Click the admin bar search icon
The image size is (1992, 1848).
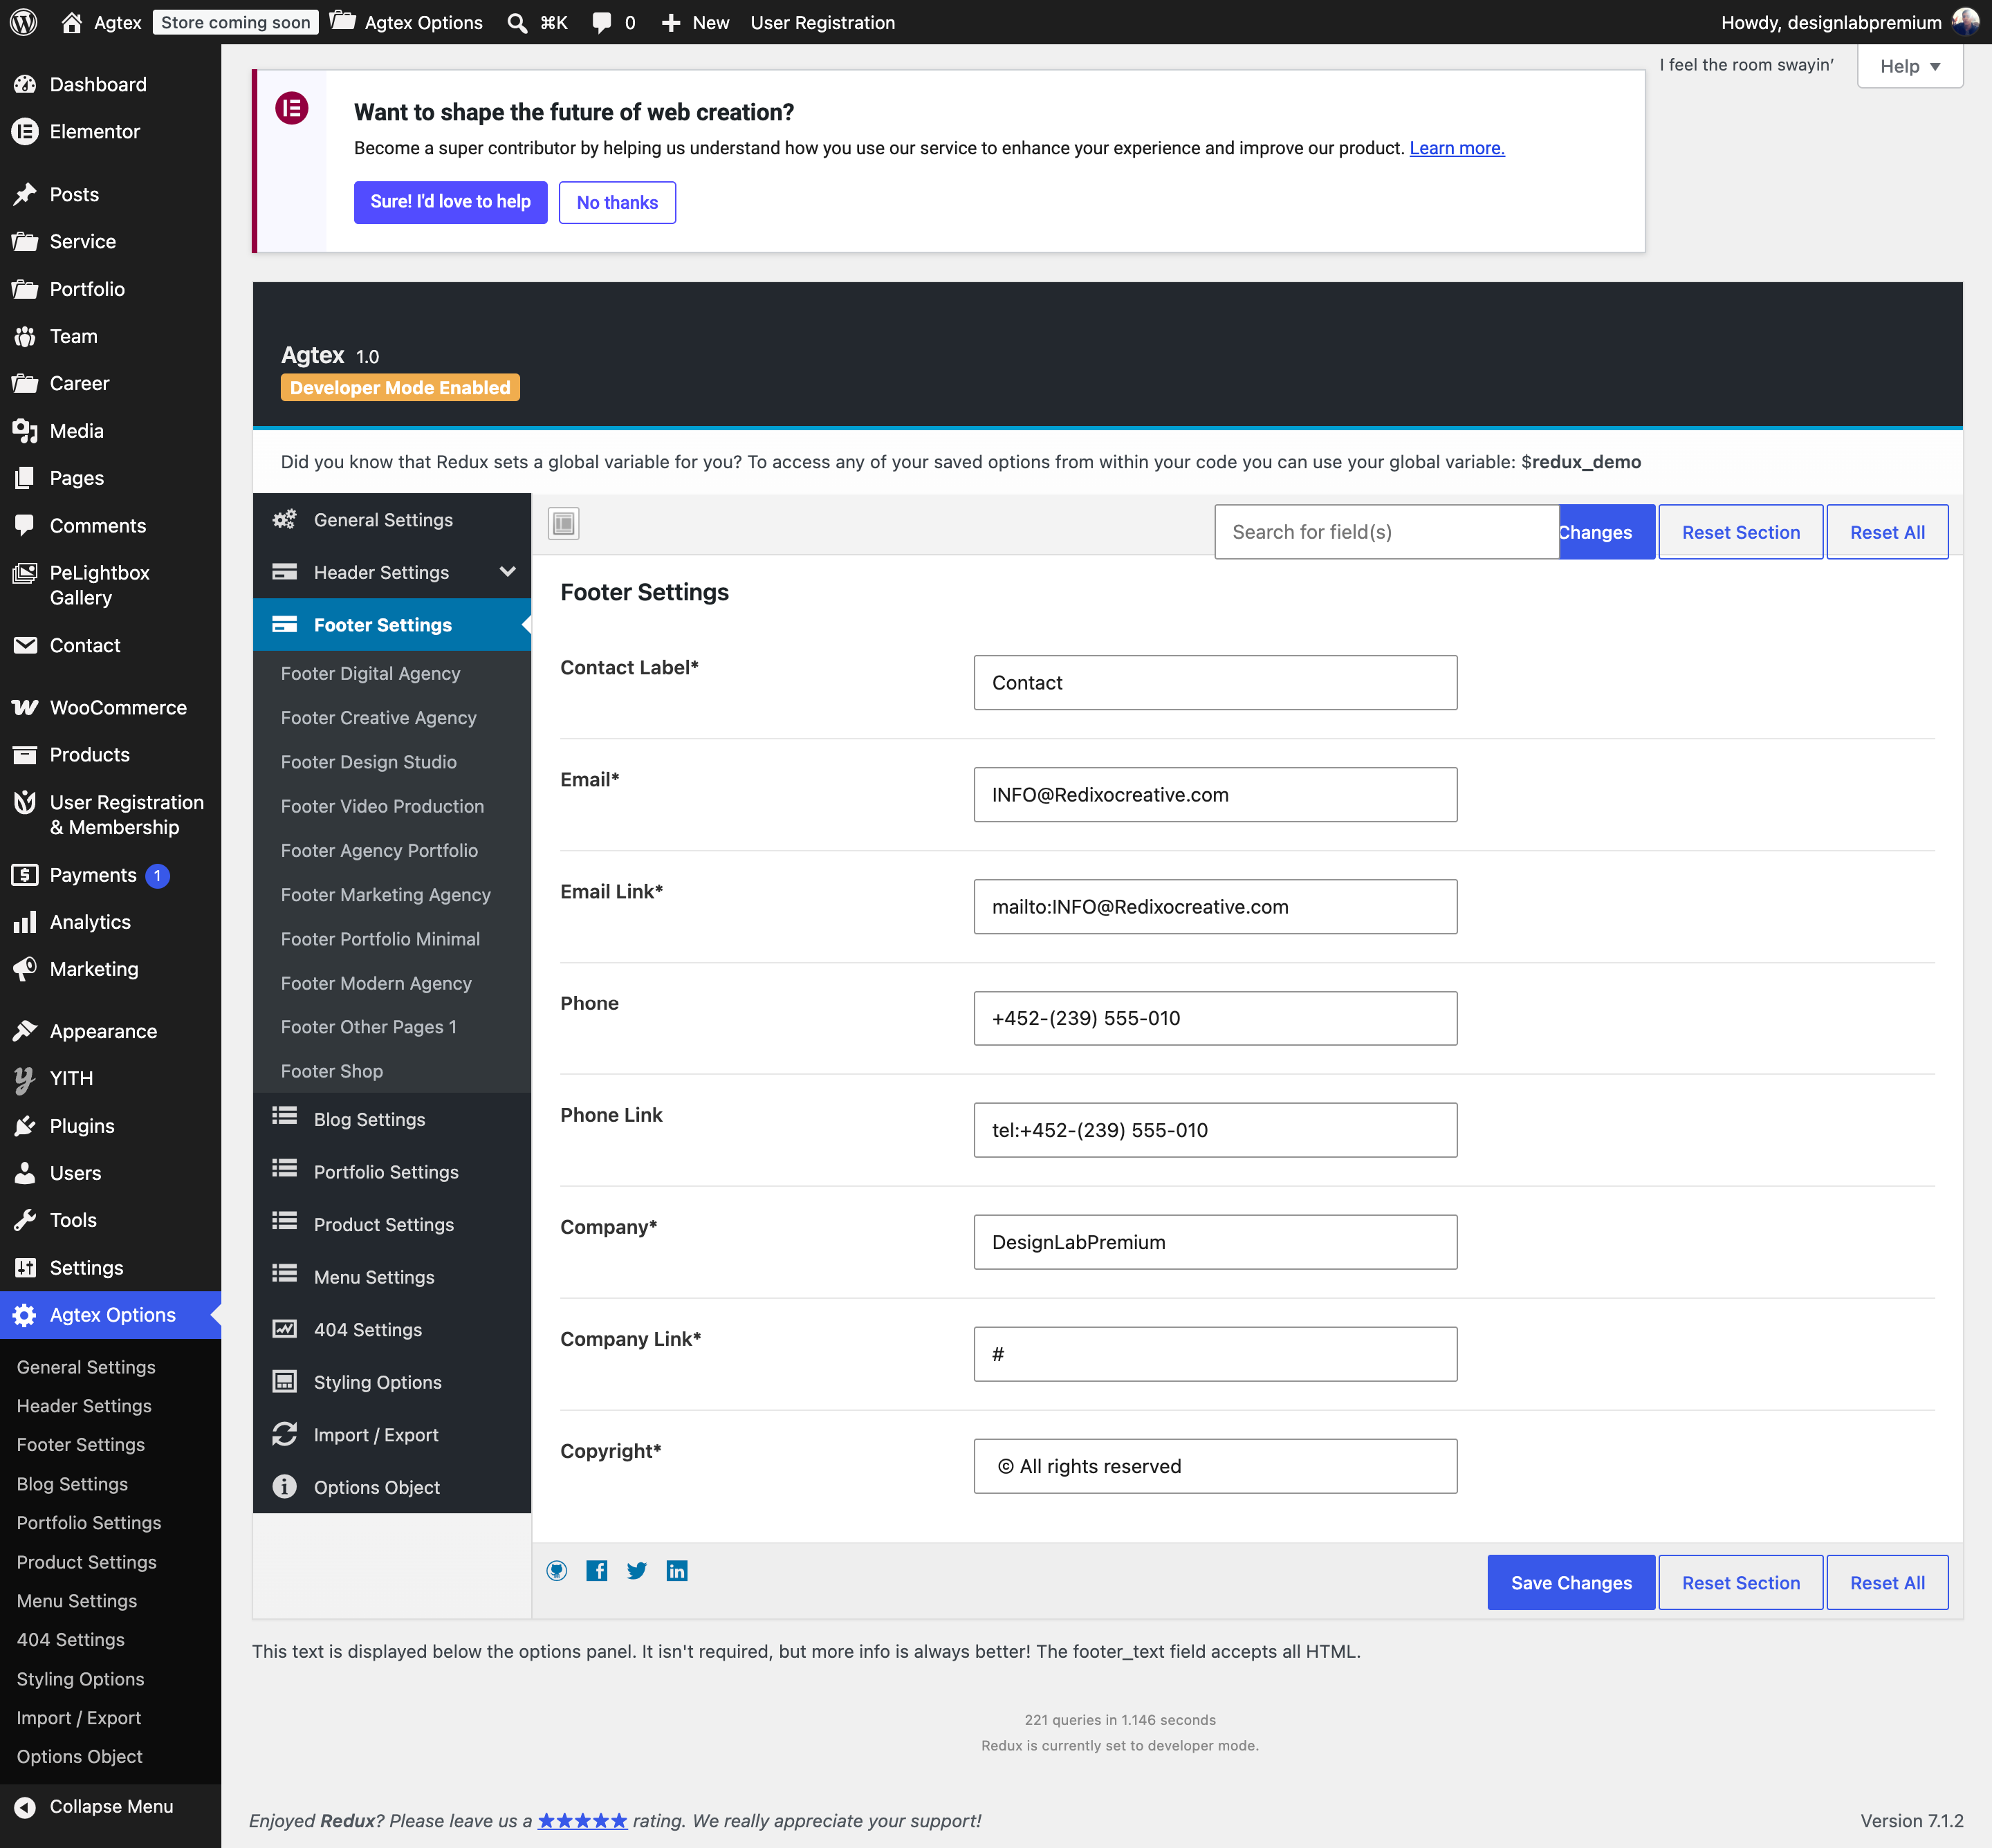(517, 22)
